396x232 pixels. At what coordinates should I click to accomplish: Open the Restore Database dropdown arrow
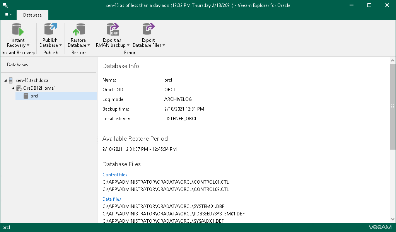point(89,45)
